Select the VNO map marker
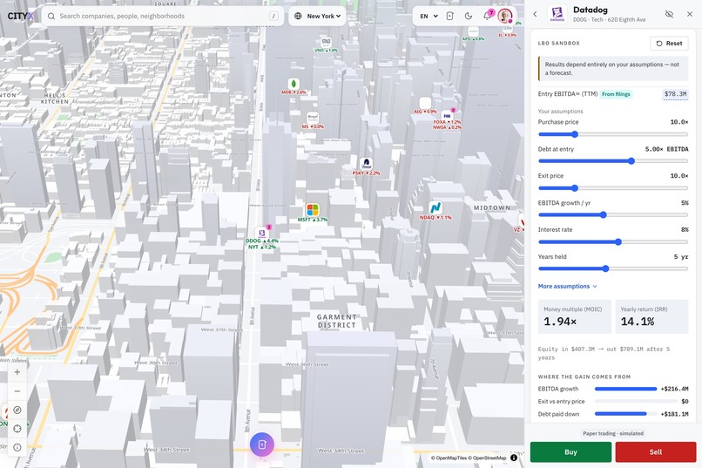This screenshot has height=468, width=702. pos(326,43)
